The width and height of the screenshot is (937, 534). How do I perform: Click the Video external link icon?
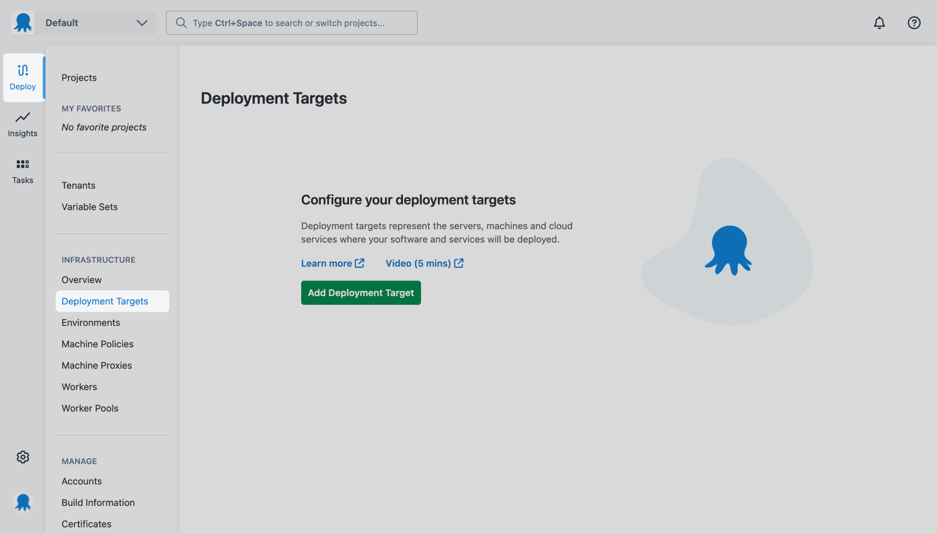459,263
